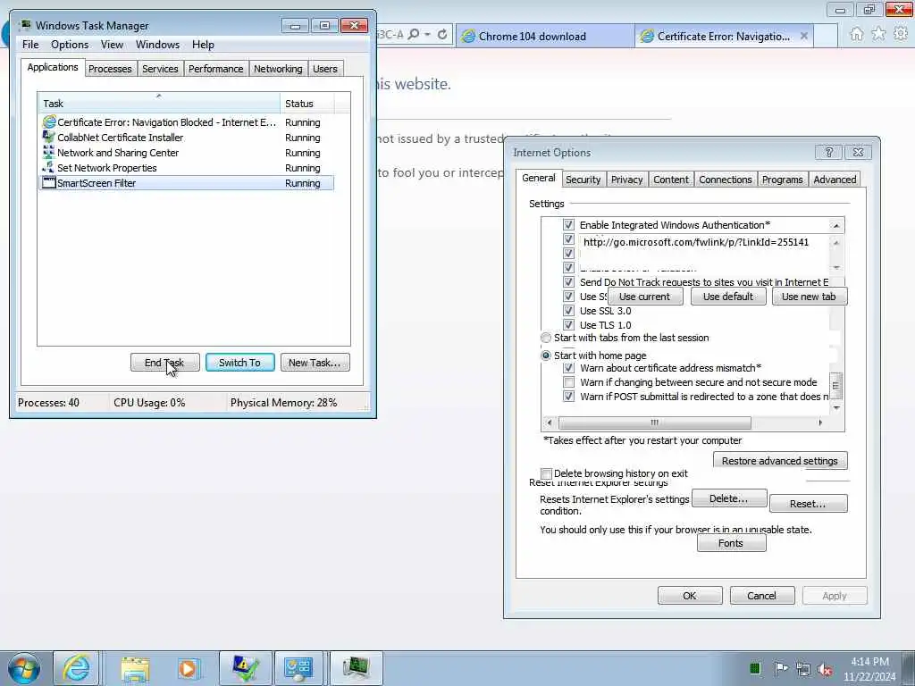Click help question mark in Internet Options
Screen dimensions: 915x686
coord(829,152)
